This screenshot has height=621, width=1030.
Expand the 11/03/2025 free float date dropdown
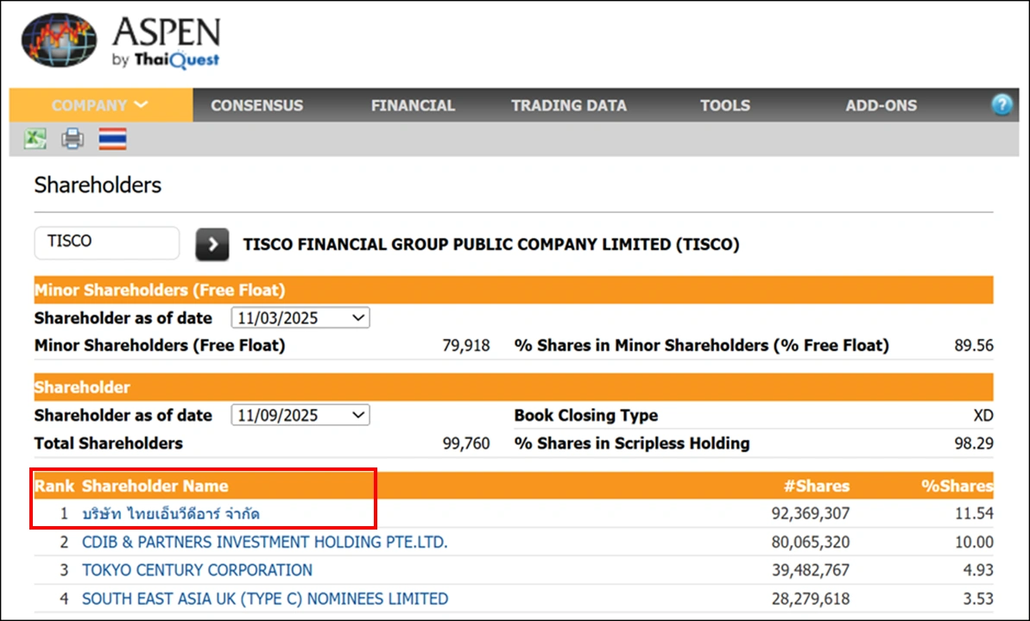click(300, 318)
